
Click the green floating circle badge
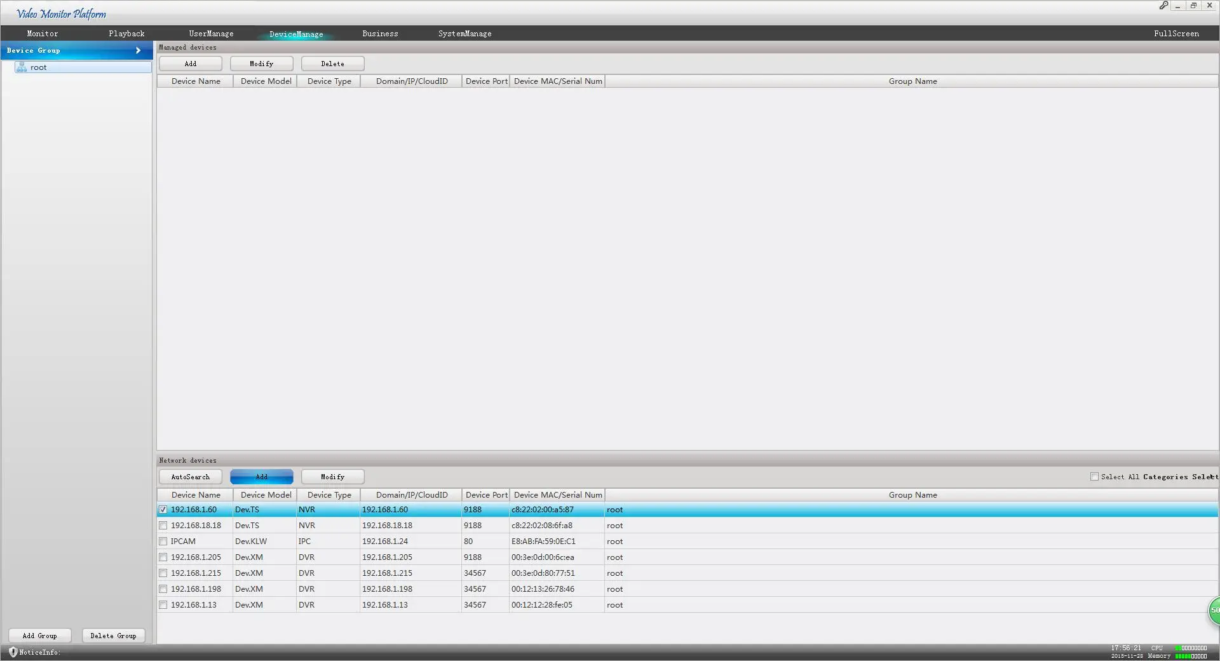[x=1214, y=610]
